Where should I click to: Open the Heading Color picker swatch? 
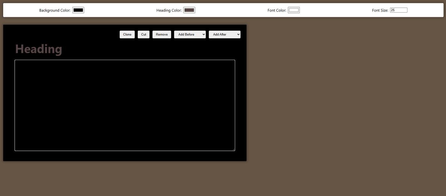(x=189, y=10)
